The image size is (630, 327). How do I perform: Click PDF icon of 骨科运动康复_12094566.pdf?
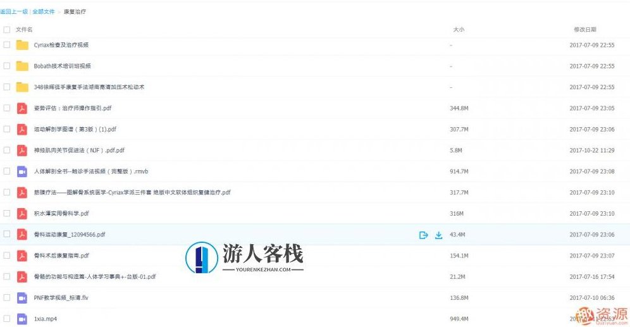[x=22, y=235]
